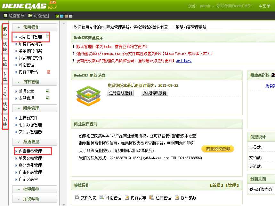
Task: Switch to the 生成 side tab
Action: pyautogui.click(x=5, y=62)
